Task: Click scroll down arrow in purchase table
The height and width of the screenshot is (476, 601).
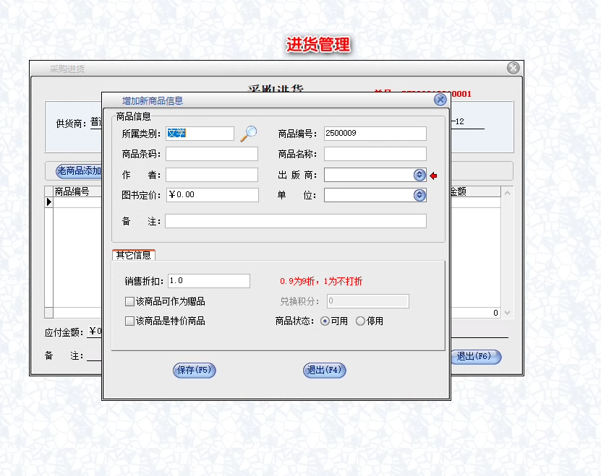Action: click(507, 313)
